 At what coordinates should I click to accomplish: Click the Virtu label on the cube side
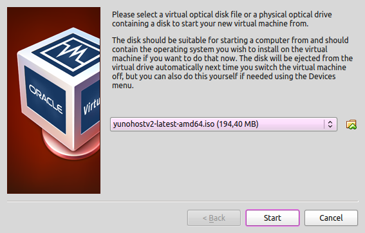pos(91,106)
